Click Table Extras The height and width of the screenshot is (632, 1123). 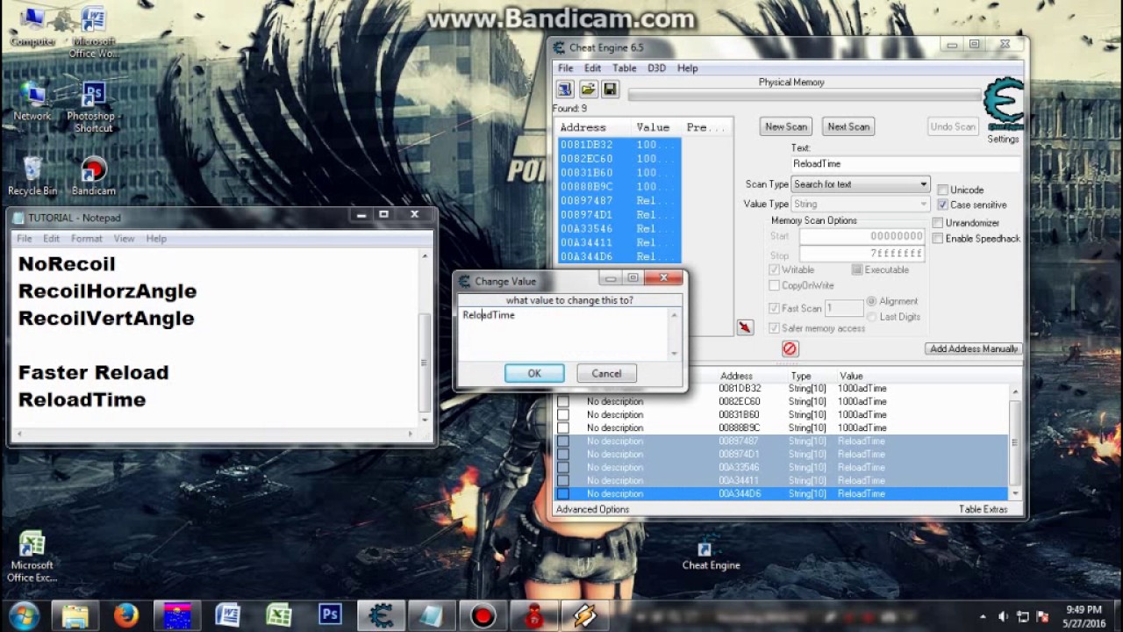tap(983, 509)
